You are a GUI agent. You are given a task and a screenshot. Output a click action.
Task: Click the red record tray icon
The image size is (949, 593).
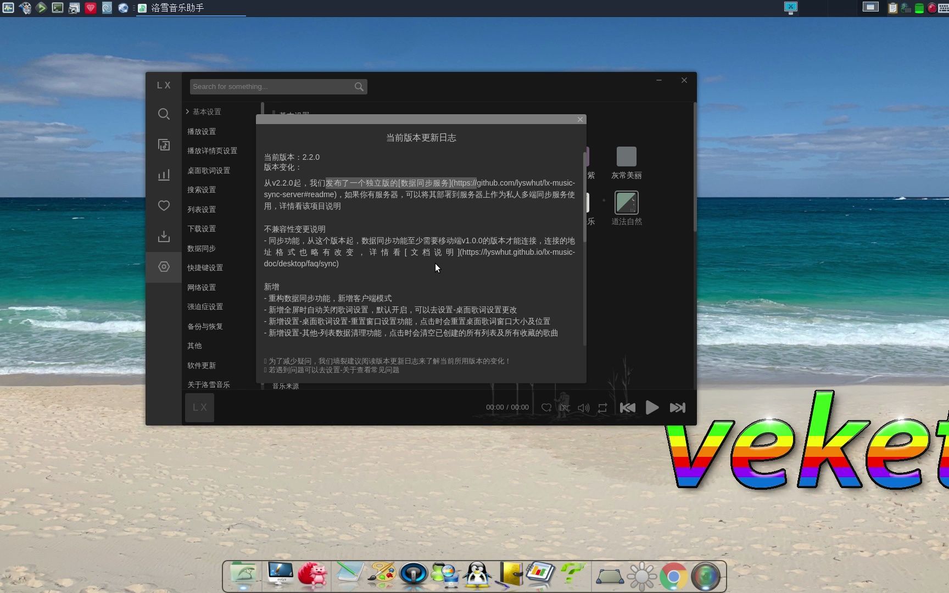coord(932,8)
